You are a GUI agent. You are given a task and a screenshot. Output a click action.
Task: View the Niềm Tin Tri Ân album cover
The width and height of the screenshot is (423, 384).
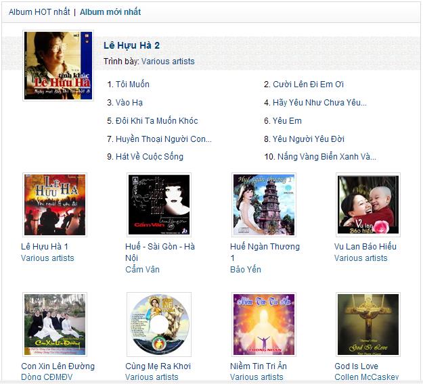tap(264, 325)
